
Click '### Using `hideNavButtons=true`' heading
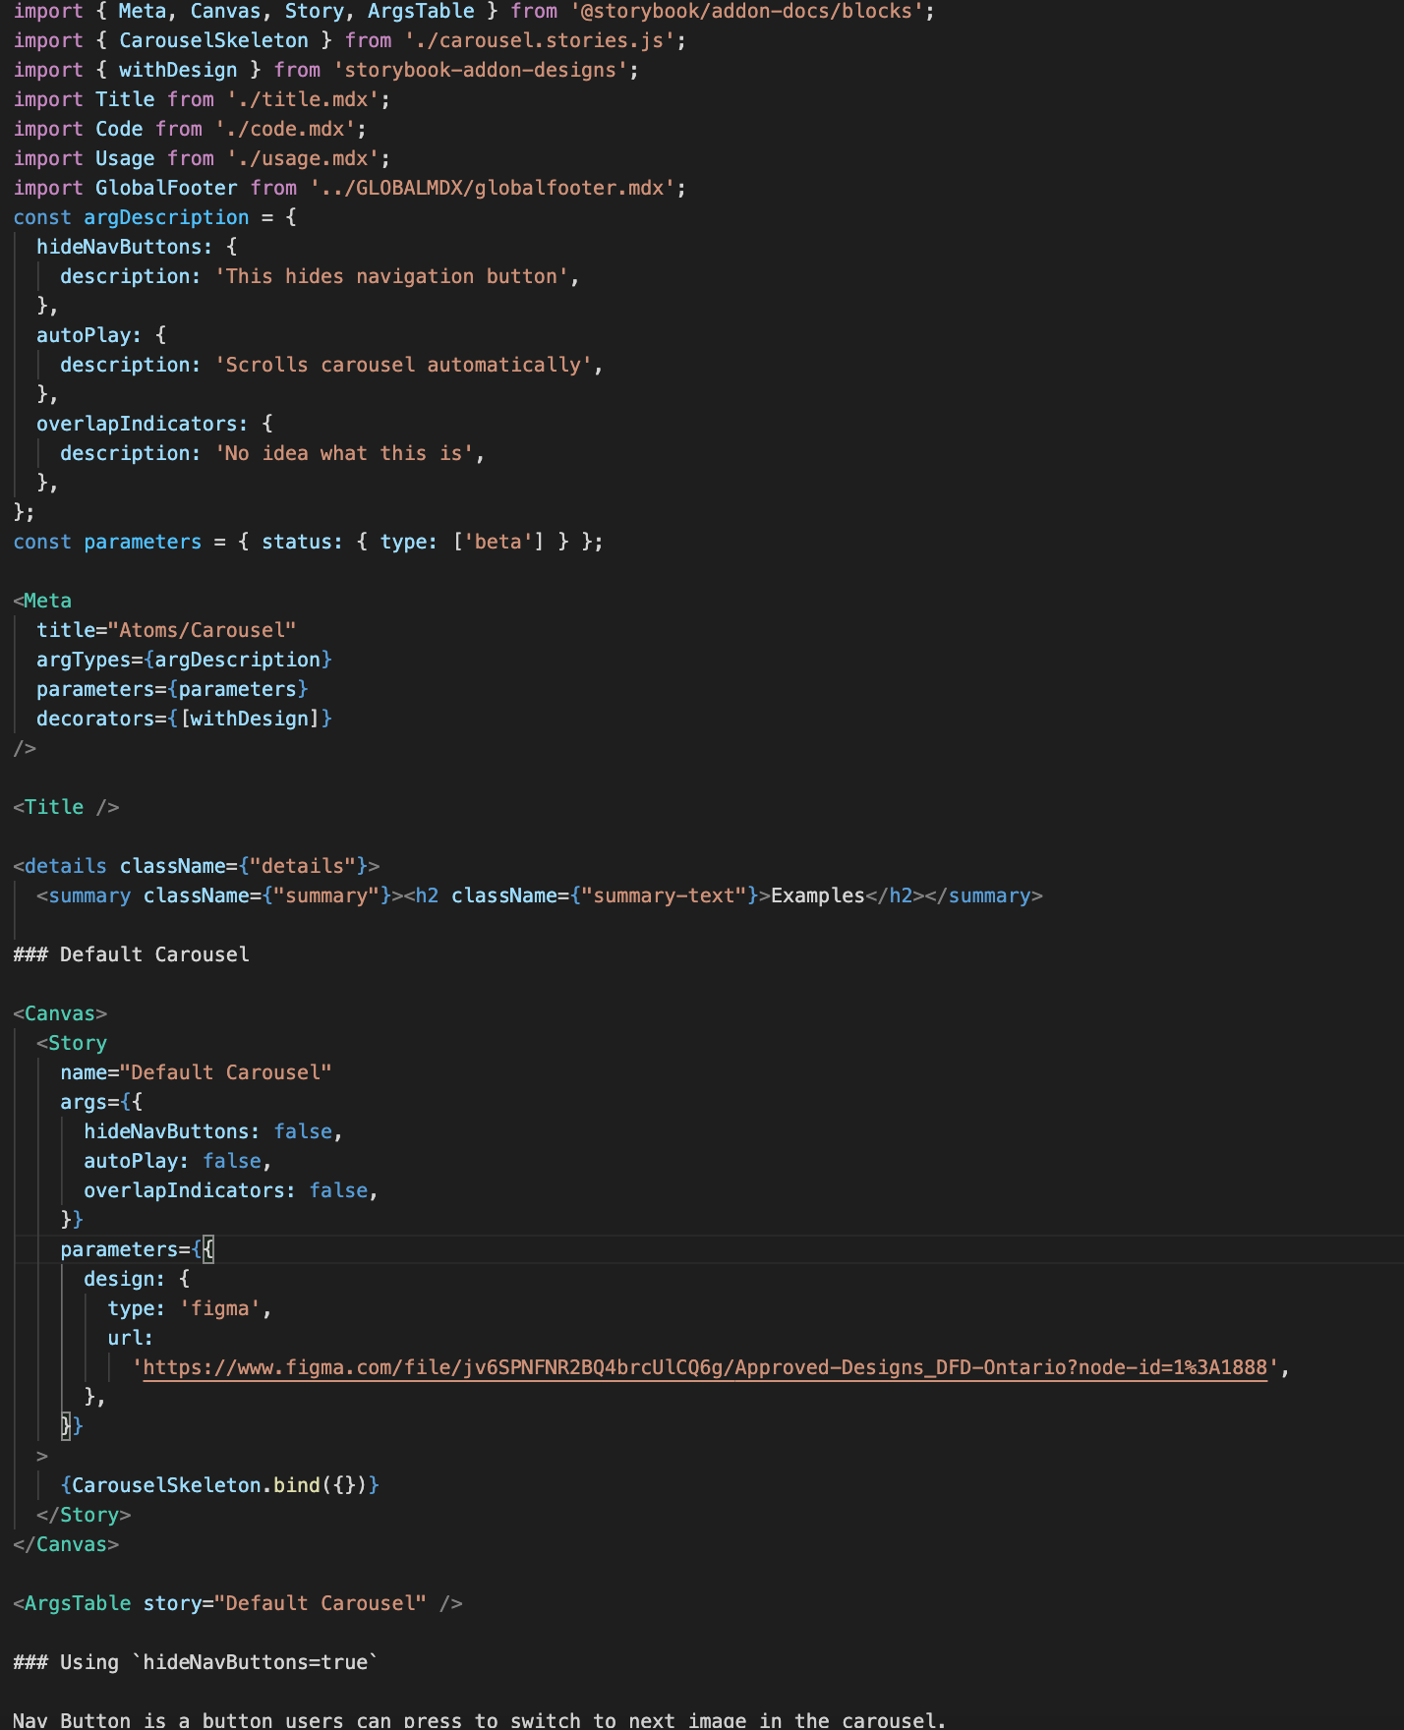[196, 1662]
